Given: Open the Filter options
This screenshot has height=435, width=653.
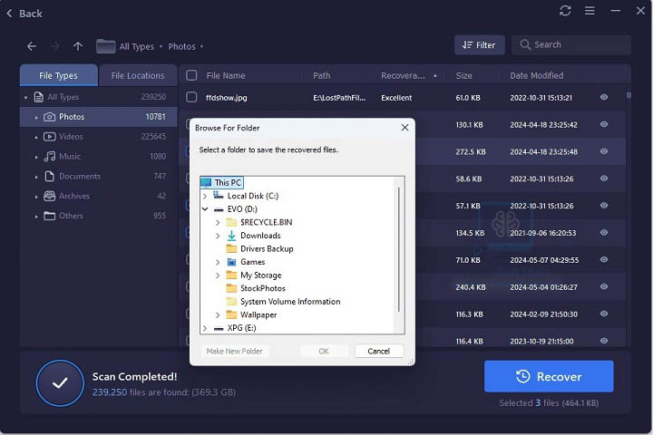Looking at the screenshot, I should coord(480,45).
